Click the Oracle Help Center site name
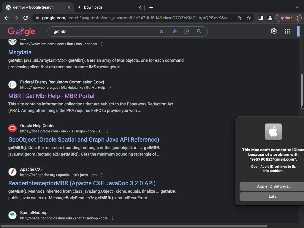 (37, 126)
